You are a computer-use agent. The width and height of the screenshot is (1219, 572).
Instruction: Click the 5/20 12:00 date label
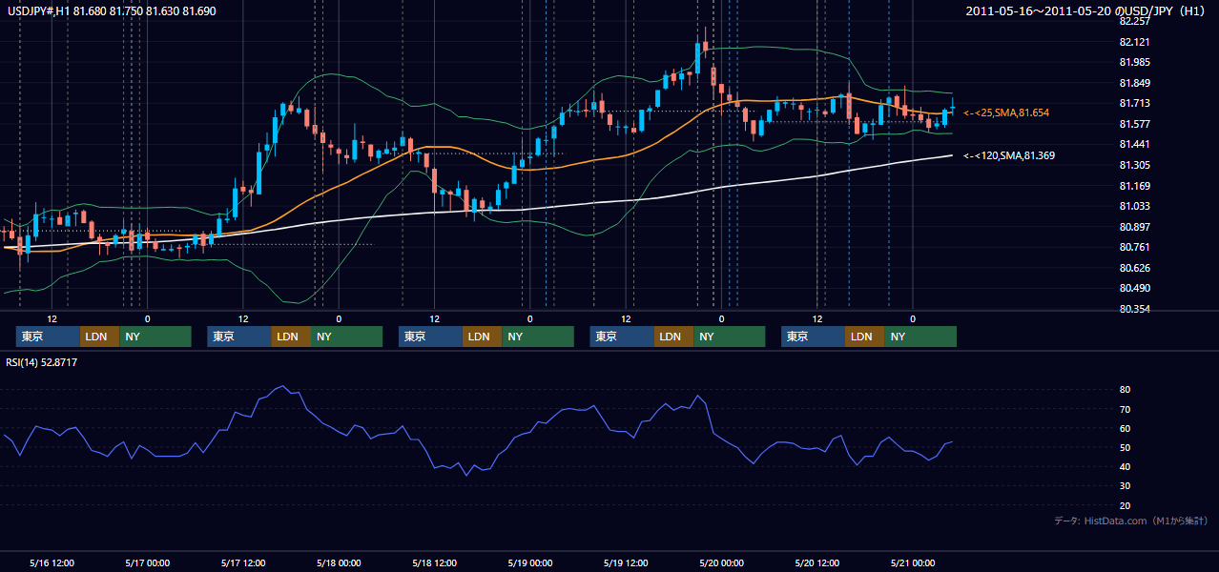817,562
